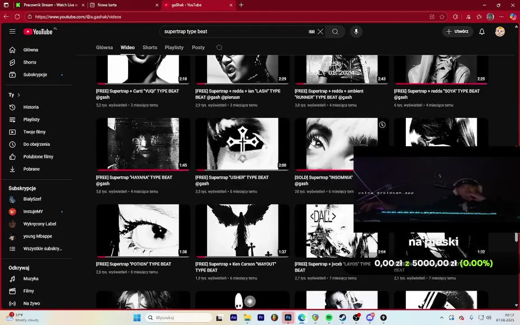Go back with browser arrow
Image resolution: width=520 pixels, height=325 pixels.
pyautogui.click(x=6, y=17)
